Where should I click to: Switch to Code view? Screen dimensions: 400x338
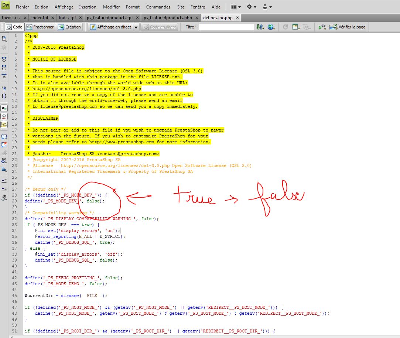click(14, 27)
